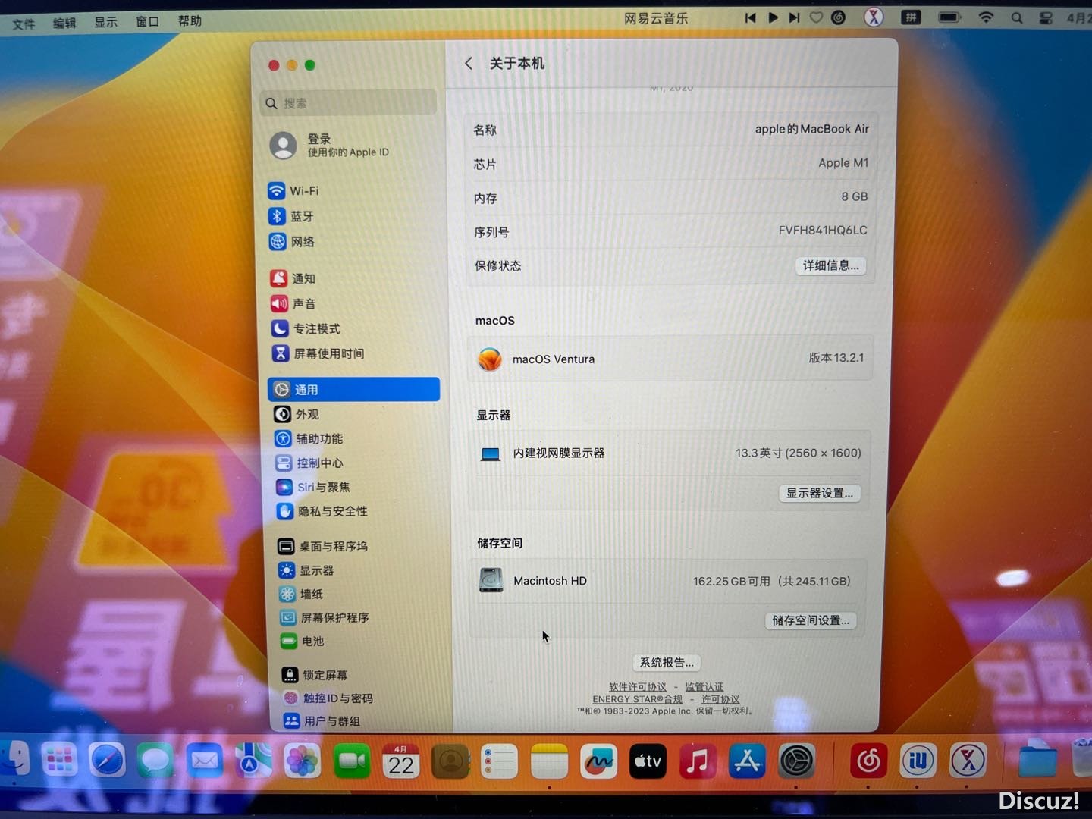1092x819 pixels.
Task: Open 监管认证 link
Action: (x=704, y=687)
